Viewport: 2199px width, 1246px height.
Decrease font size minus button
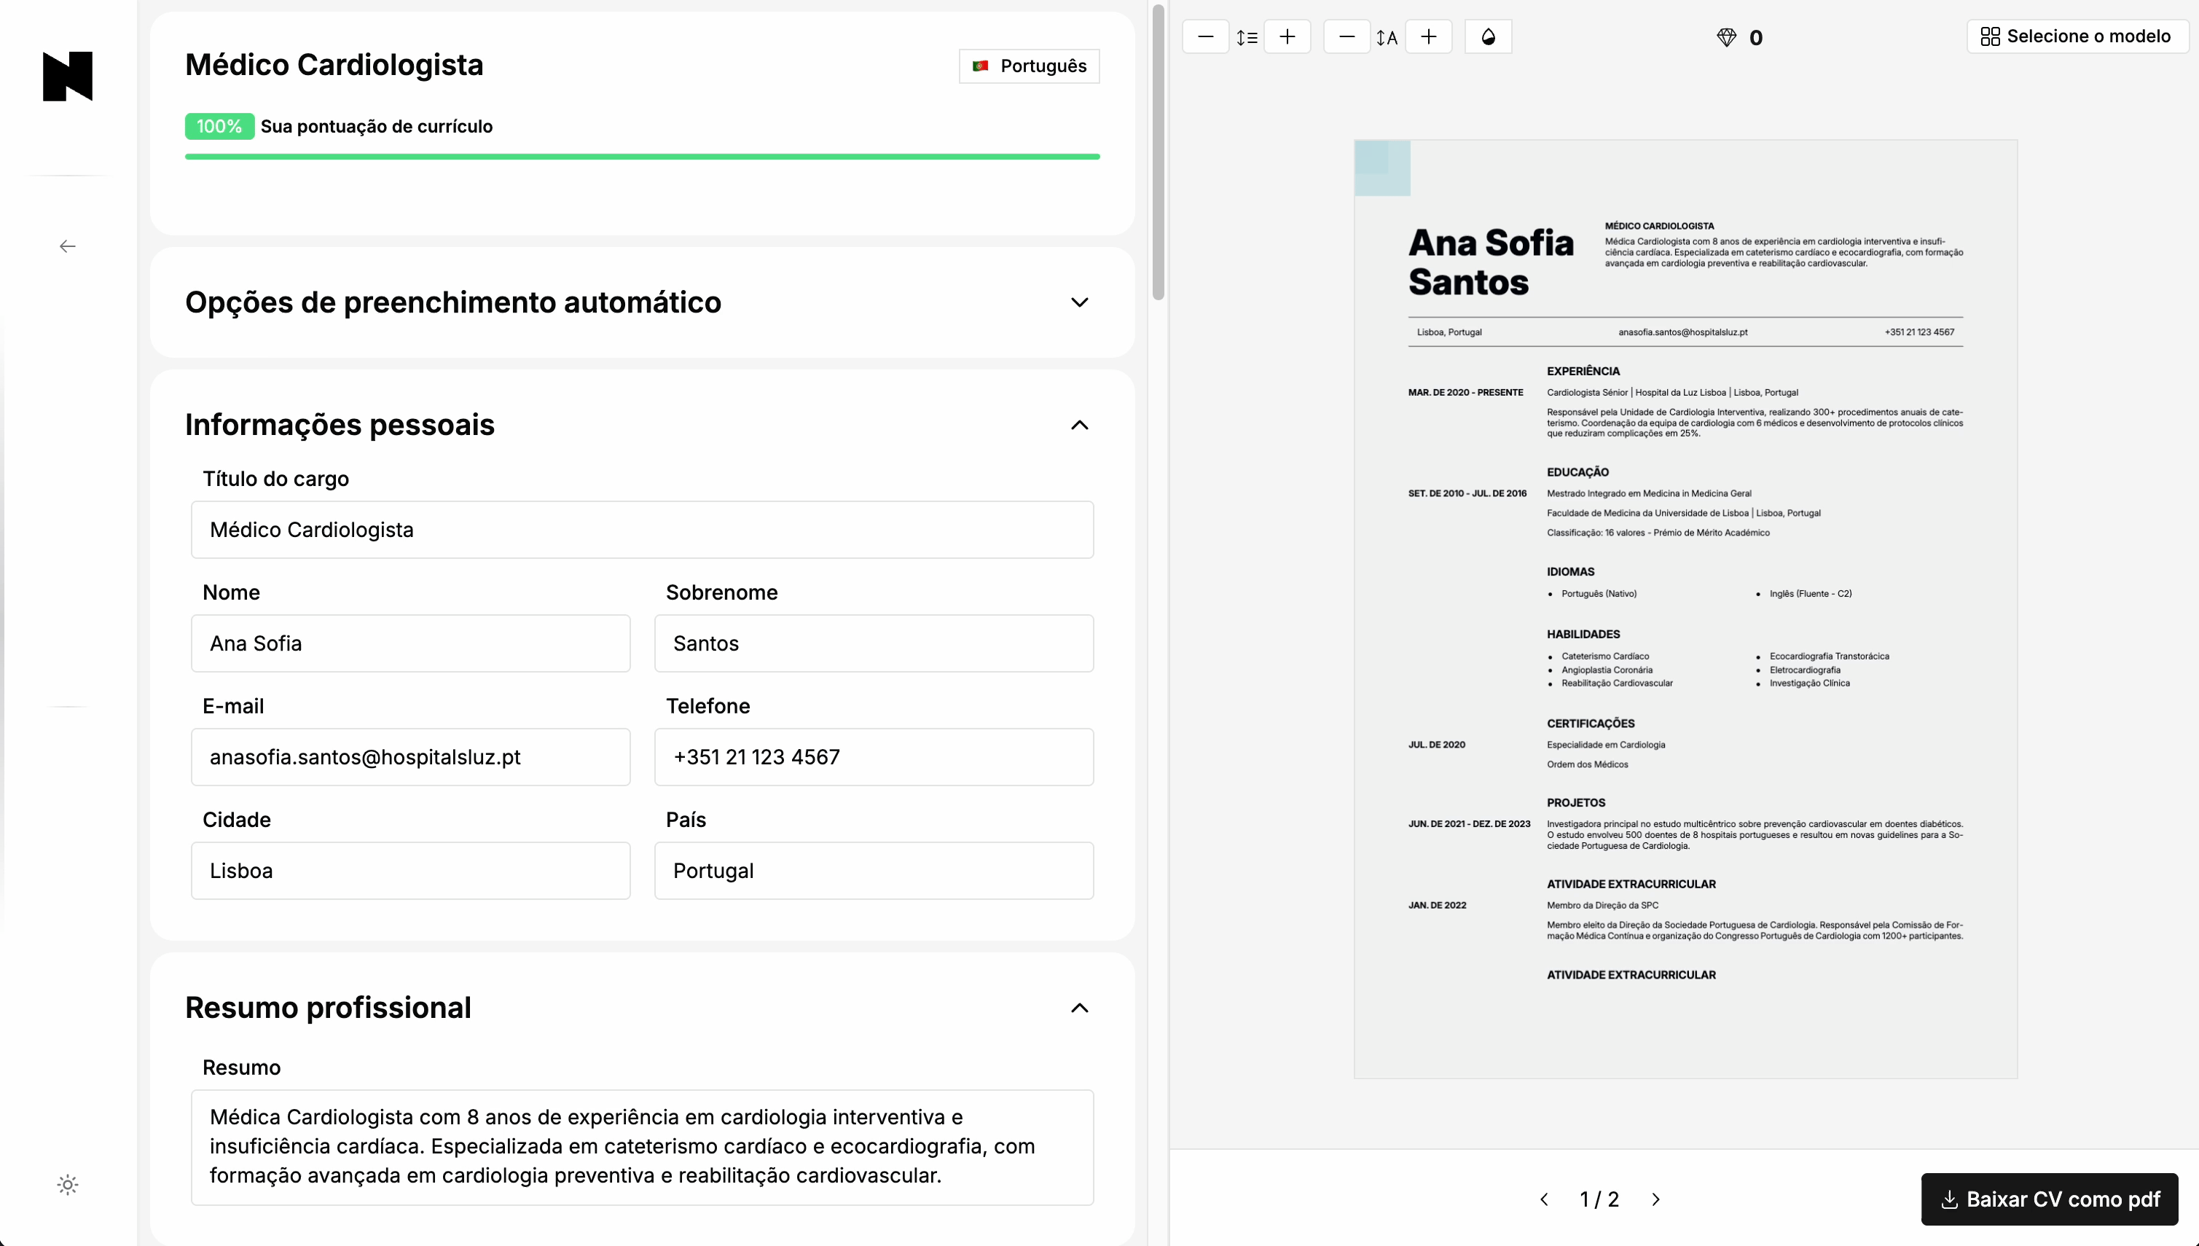tap(1347, 37)
